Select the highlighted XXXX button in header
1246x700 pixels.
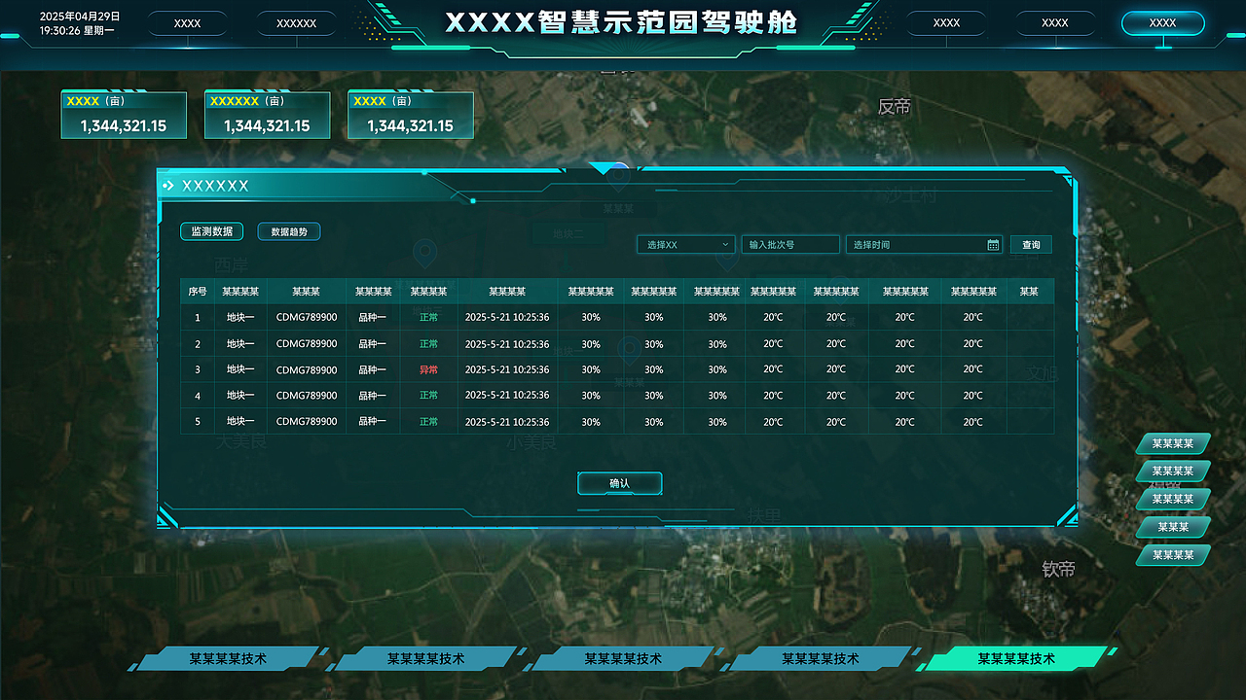click(1162, 22)
